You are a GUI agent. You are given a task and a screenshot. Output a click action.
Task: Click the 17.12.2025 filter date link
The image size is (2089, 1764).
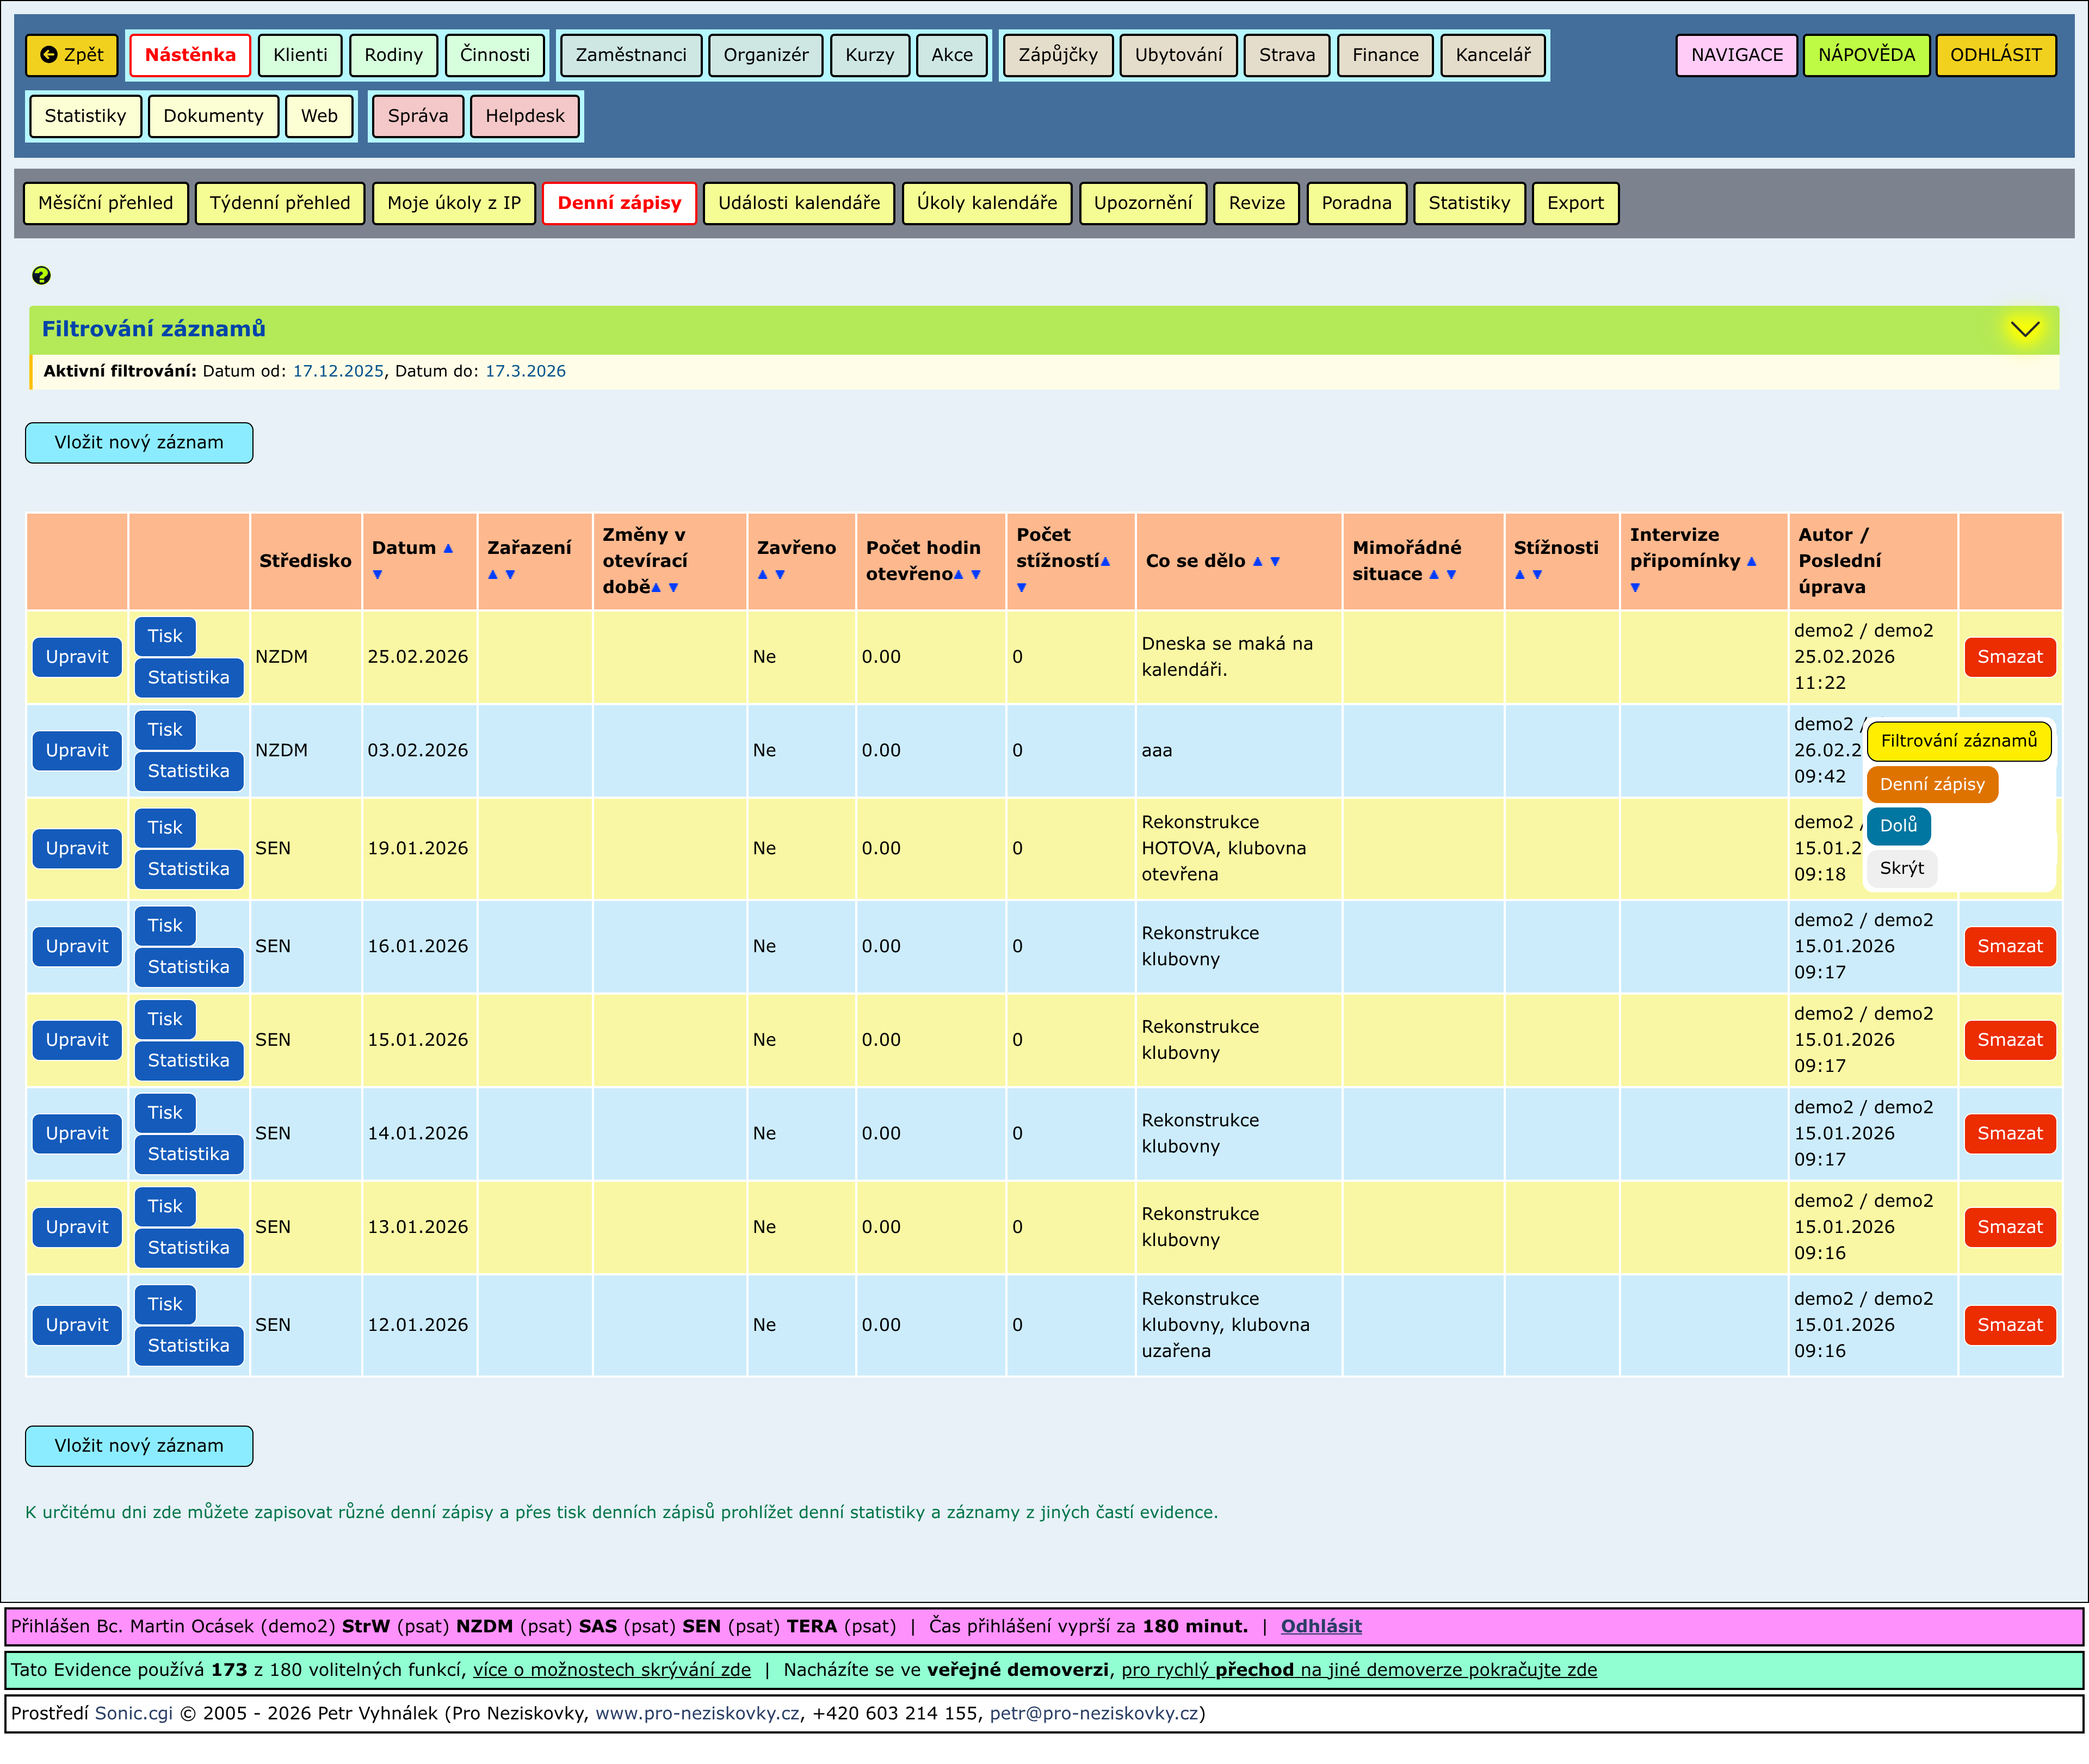(338, 371)
